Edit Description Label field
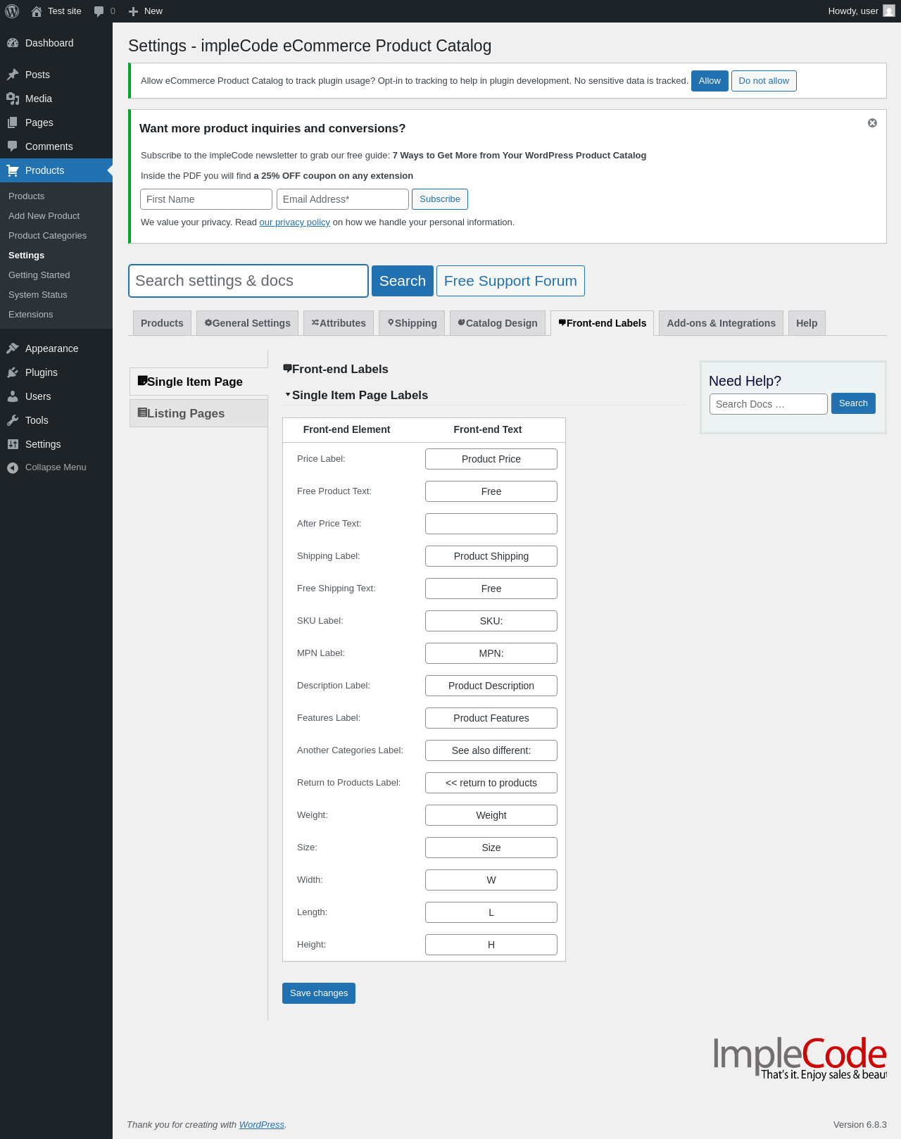The image size is (901, 1139). (x=491, y=686)
